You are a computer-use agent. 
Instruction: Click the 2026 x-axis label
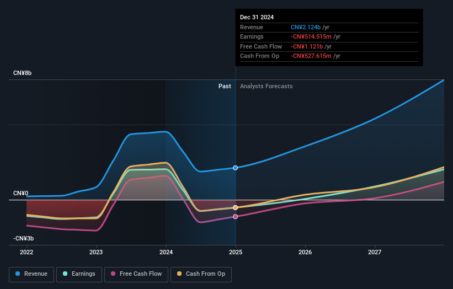point(305,252)
